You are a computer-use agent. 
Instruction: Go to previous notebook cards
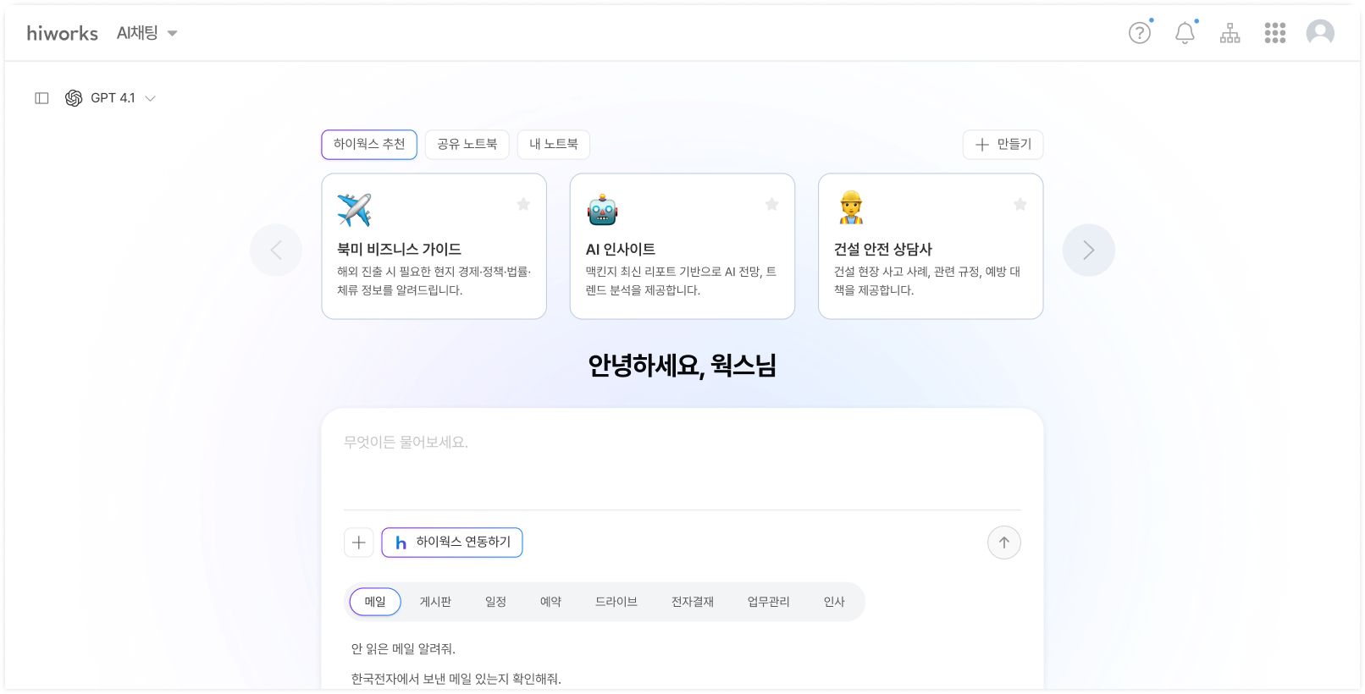276,250
